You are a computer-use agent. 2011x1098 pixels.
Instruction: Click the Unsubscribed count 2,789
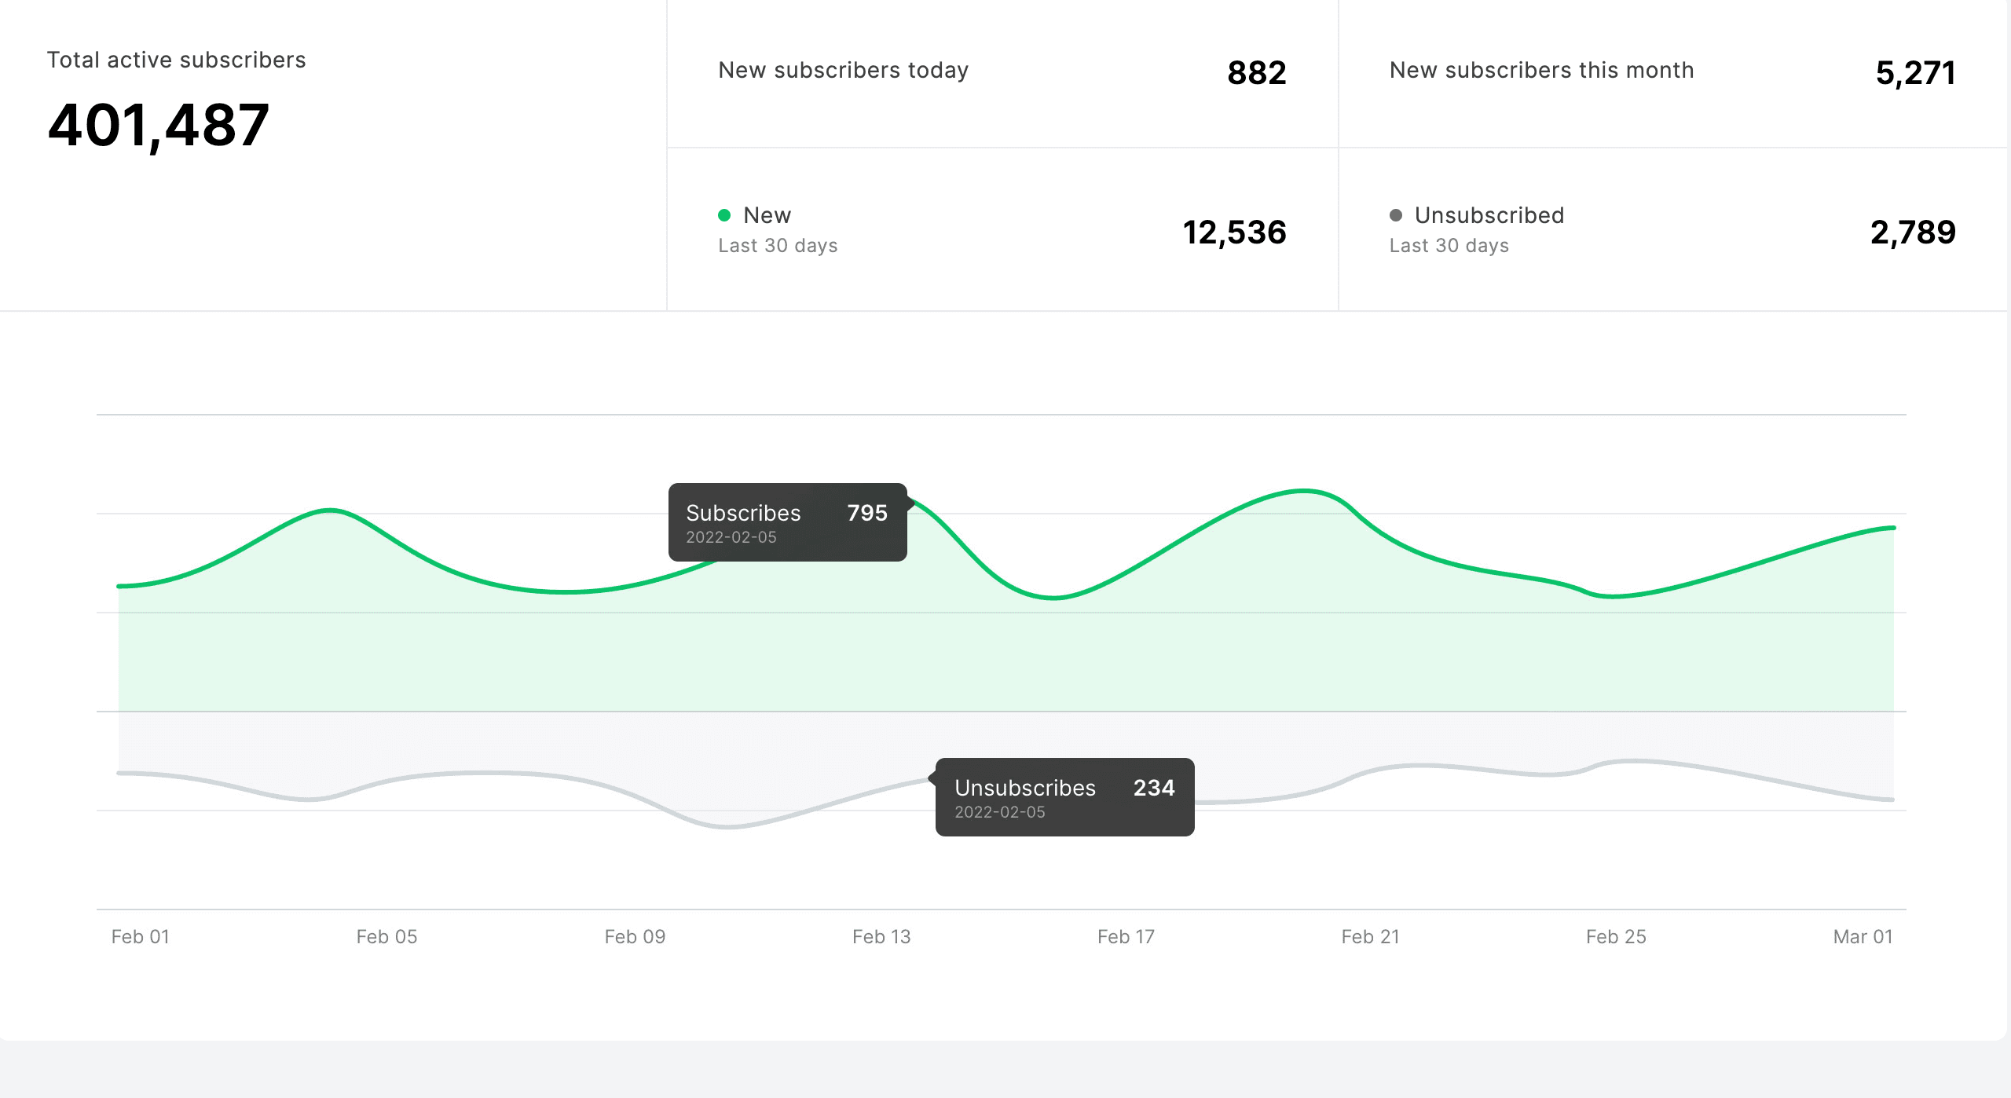(x=1913, y=232)
